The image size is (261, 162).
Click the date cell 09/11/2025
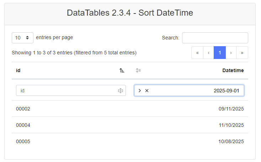[x=231, y=109]
